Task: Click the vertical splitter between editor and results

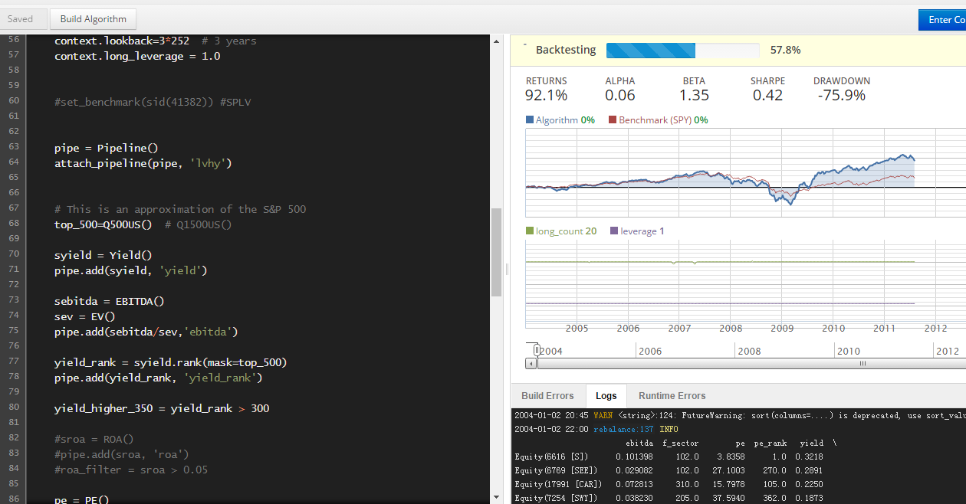Action: 506,269
